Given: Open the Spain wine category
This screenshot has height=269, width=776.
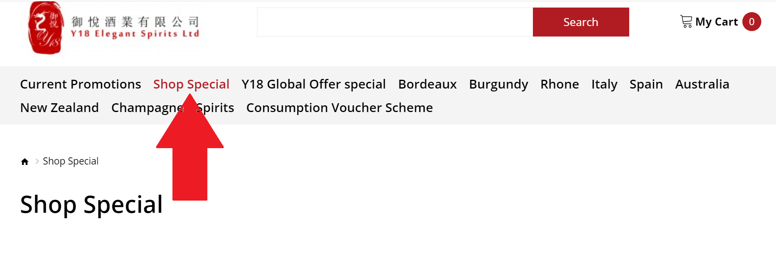Looking at the screenshot, I should (646, 84).
